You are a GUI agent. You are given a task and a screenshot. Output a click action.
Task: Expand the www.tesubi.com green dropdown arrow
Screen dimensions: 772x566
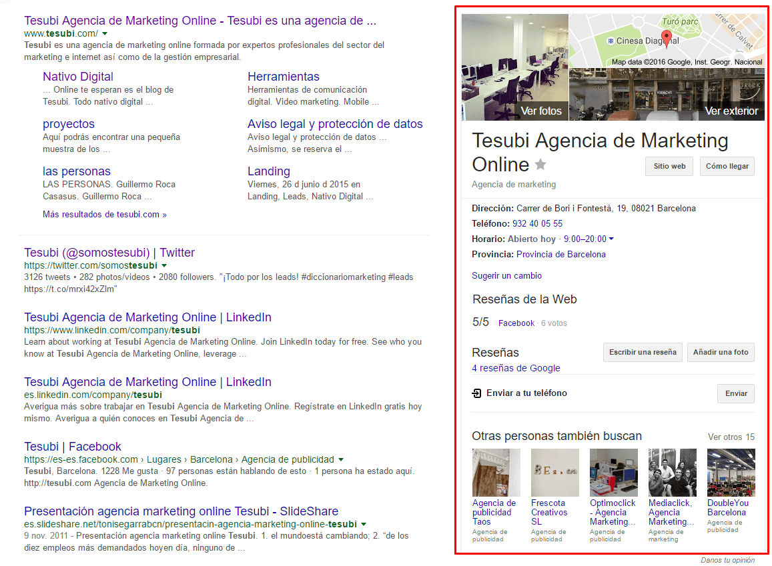105,34
